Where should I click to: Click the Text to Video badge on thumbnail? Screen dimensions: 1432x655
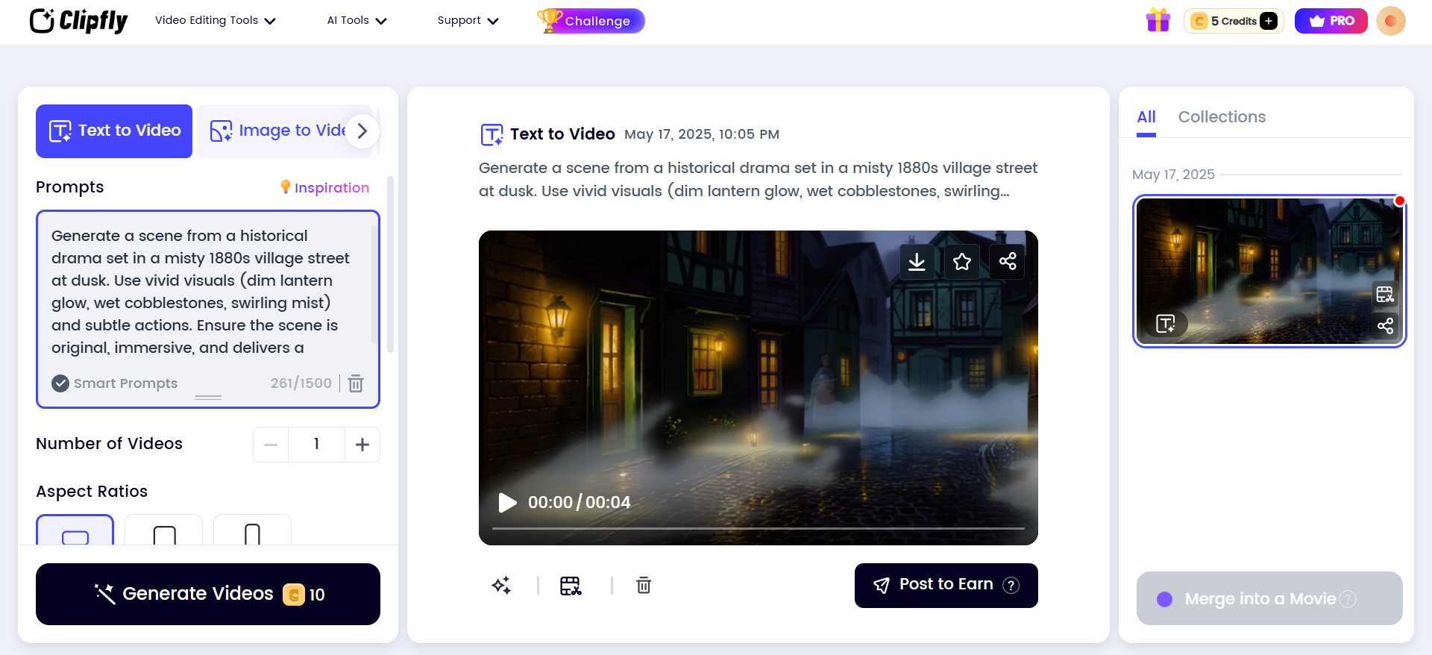(1166, 324)
